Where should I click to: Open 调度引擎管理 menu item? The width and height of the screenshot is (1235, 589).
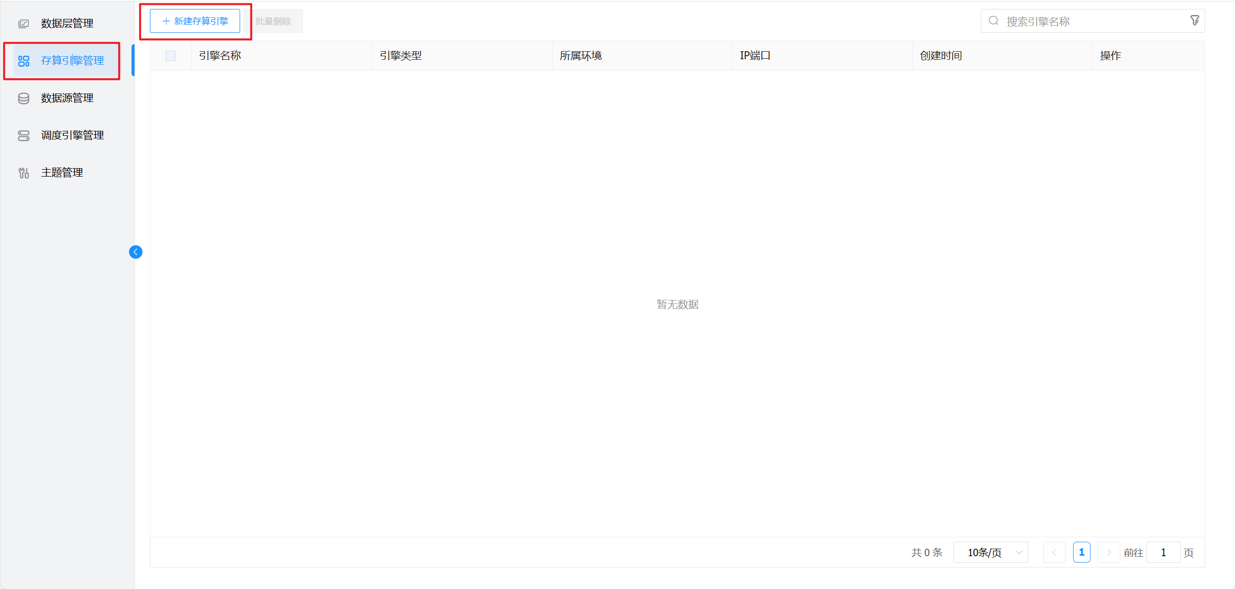click(72, 135)
